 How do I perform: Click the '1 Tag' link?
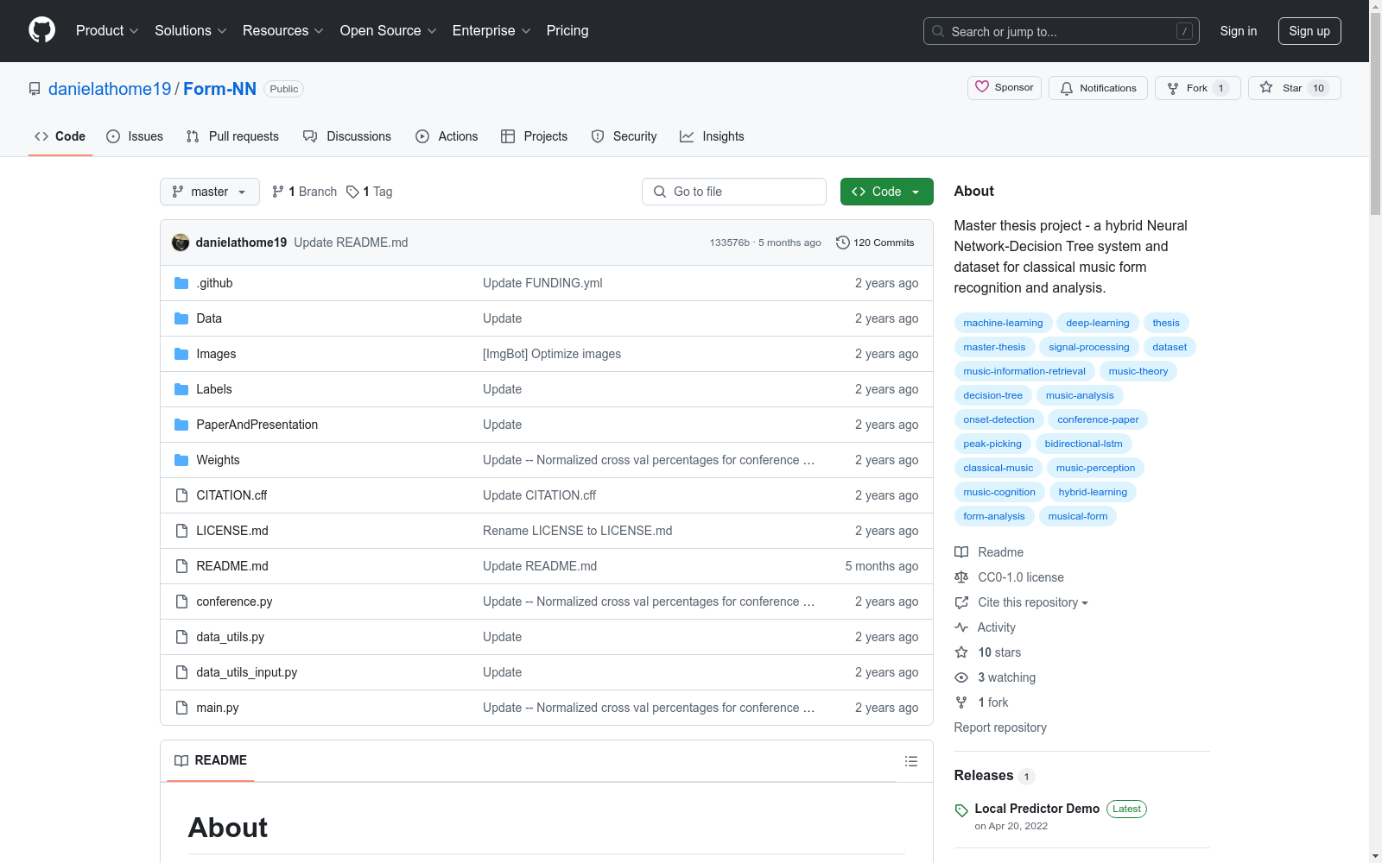tap(370, 192)
